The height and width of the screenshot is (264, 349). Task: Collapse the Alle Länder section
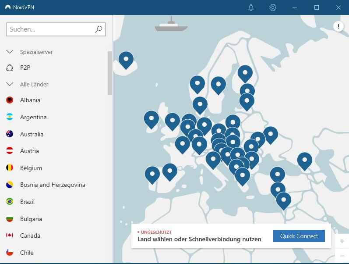(x=10, y=84)
